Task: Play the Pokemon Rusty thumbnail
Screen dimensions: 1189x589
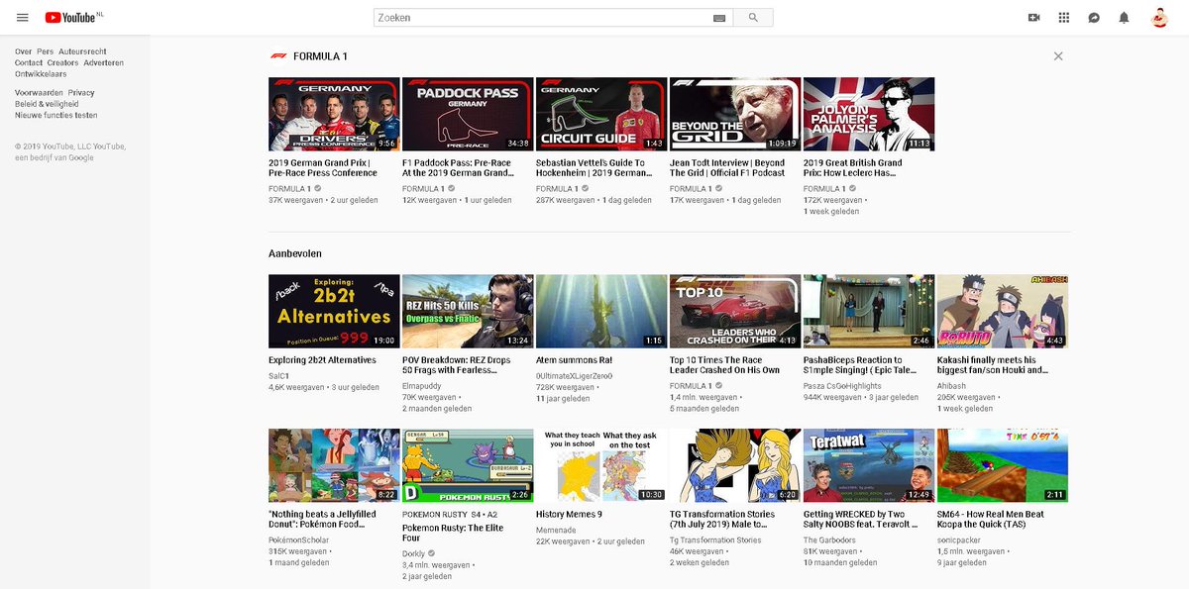Action: click(468, 465)
